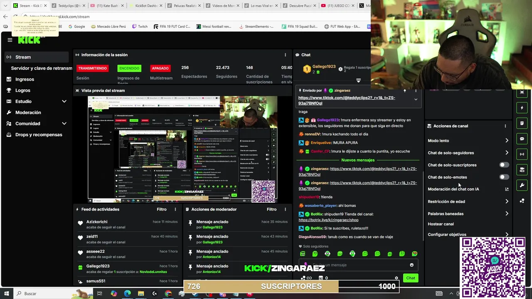The height and width of the screenshot is (299, 532).
Task: Open Acciones de moderador options menu
Action: point(286,209)
